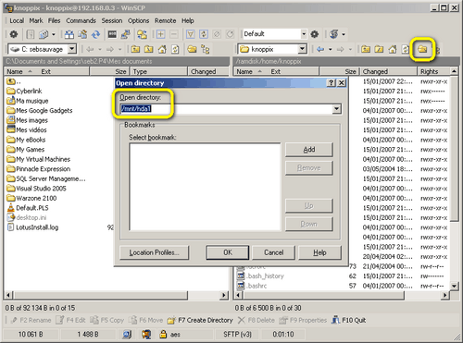The height and width of the screenshot is (343, 463).
Task: Open the Options menu
Action: 138,20
